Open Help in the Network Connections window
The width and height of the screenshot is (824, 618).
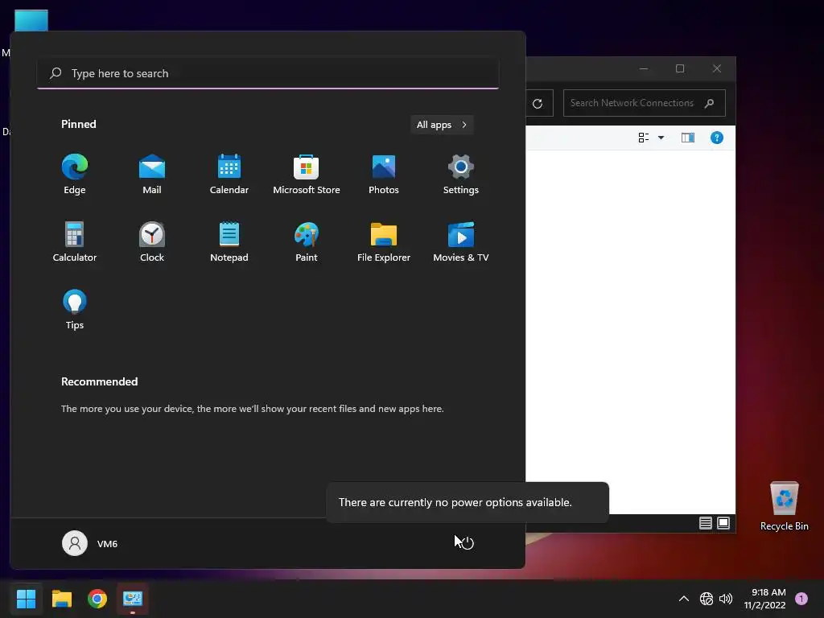coord(717,138)
